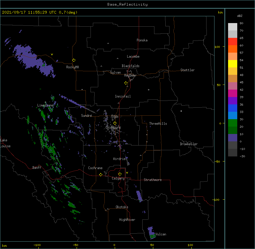Image resolution: width=255 pixels, height=249 pixels.
Task: Click the Lacombe town label
Action: click(x=133, y=56)
